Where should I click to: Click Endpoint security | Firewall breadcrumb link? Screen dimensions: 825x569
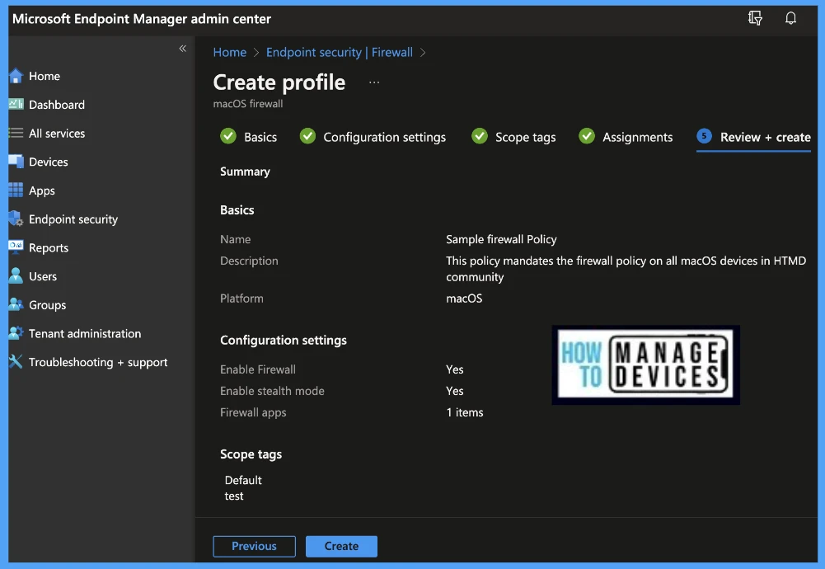click(340, 52)
